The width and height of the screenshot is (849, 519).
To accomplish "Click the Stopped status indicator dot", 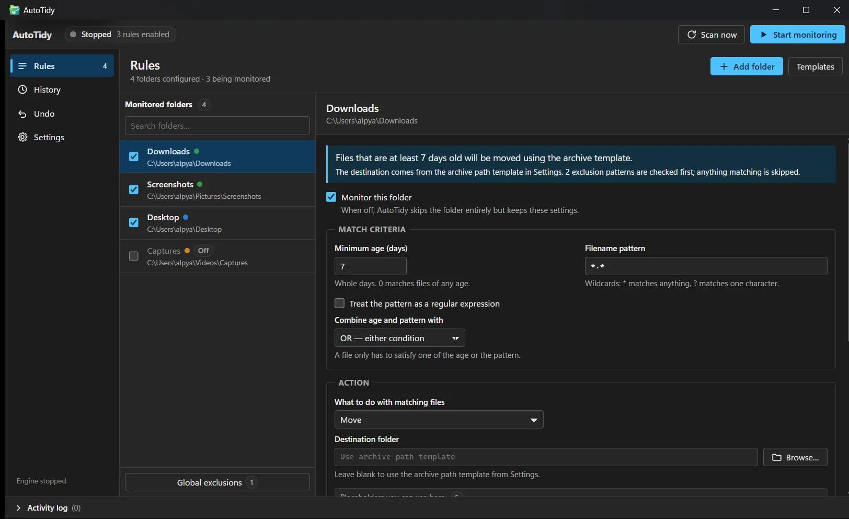I will 73,35.
